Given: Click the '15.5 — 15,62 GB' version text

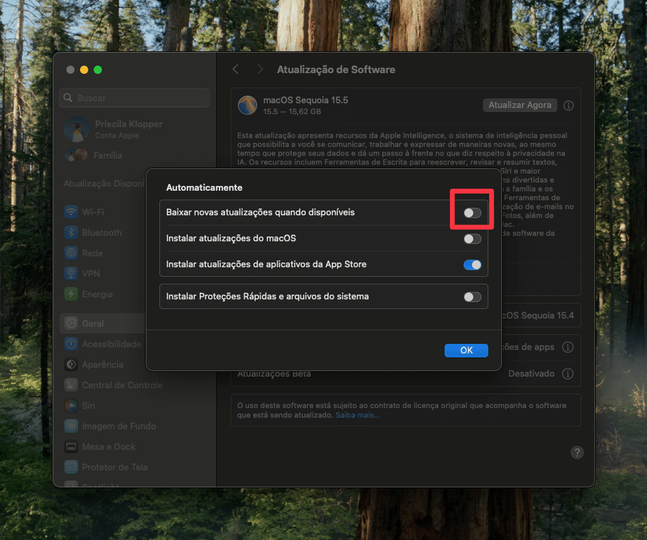Looking at the screenshot, I should pos(292,112).
